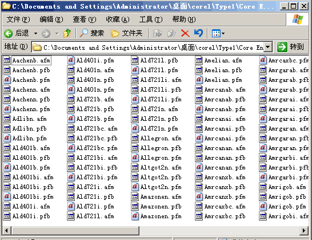This screenshot has height=240, width=312.
Task: Open the 编辑(E) menu
Action: [51, 19]
